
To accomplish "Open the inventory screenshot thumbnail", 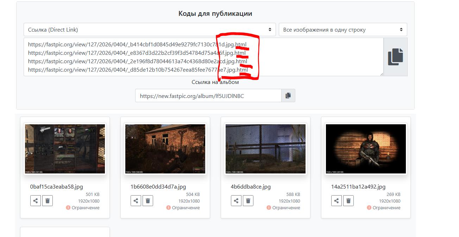I will coord(65,149).
